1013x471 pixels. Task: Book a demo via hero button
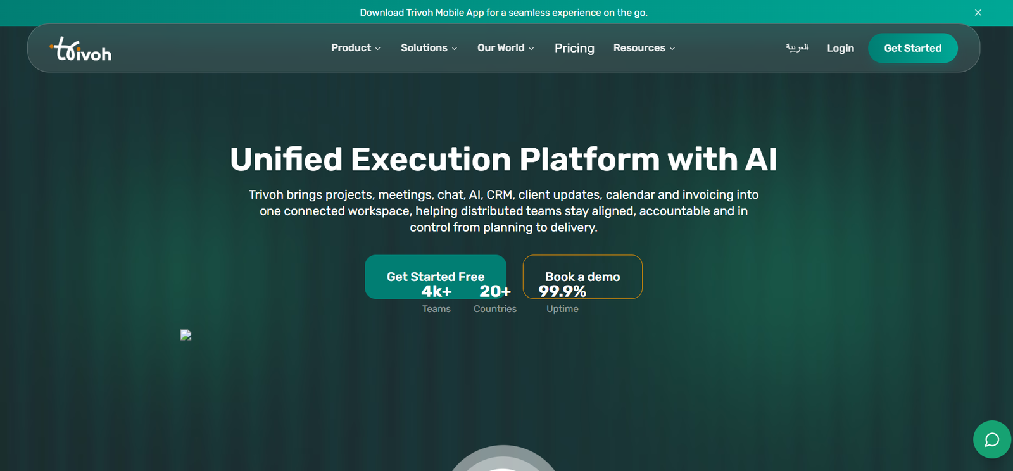[582, 277]
